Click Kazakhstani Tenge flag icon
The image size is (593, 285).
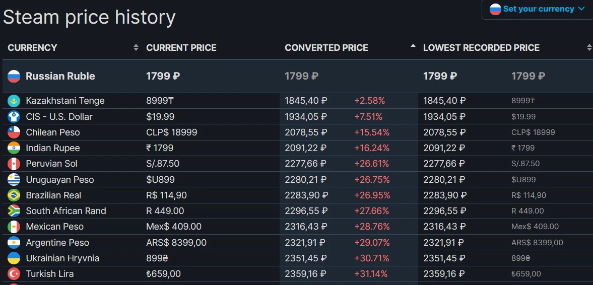pyautogui.click(x=14, y=101)
